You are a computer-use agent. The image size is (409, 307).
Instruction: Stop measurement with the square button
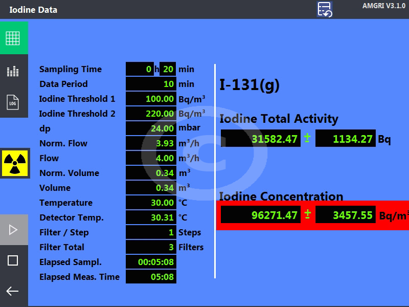(14, 260)
